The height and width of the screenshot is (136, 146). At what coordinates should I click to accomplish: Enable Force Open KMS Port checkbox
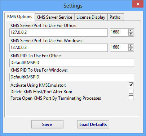click(x=131, y=98)
